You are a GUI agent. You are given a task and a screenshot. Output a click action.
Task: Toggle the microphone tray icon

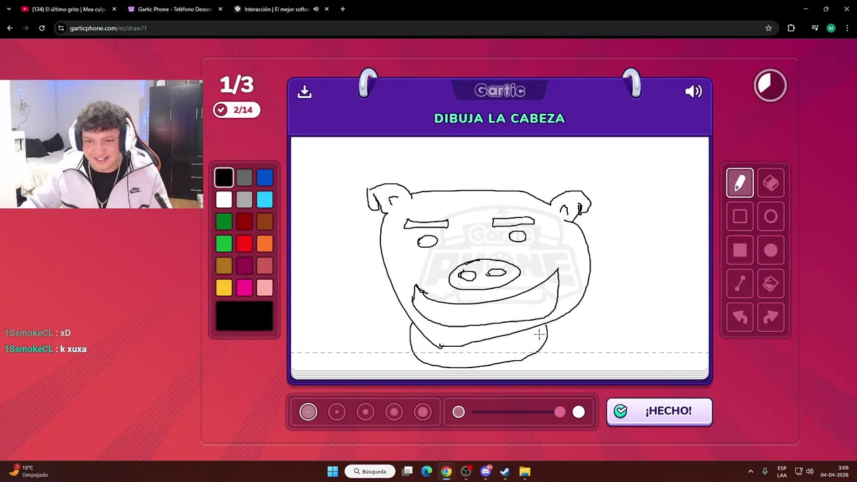tap(765, 471)
